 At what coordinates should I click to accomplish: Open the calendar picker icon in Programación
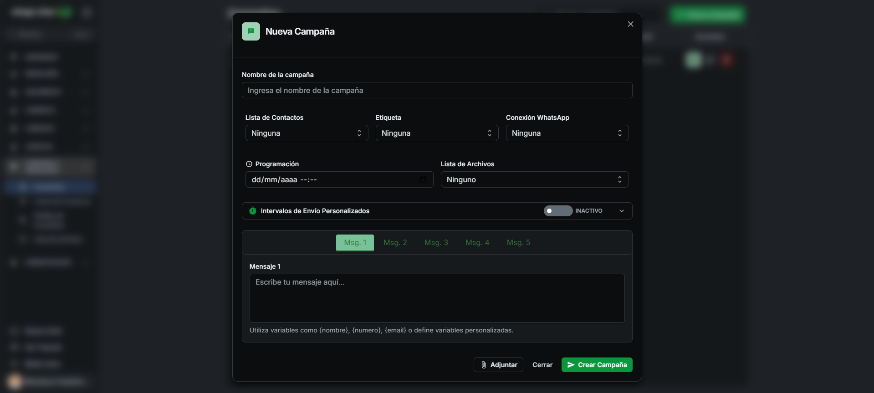point(423,179)
